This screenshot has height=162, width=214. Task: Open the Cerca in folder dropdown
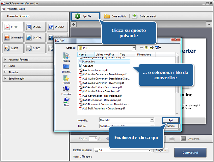tap(134, 48)
